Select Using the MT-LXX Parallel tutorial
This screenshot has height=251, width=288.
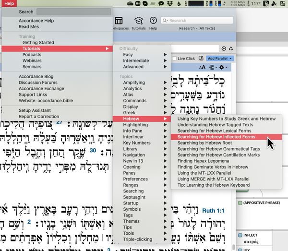(x=226, y=173)
